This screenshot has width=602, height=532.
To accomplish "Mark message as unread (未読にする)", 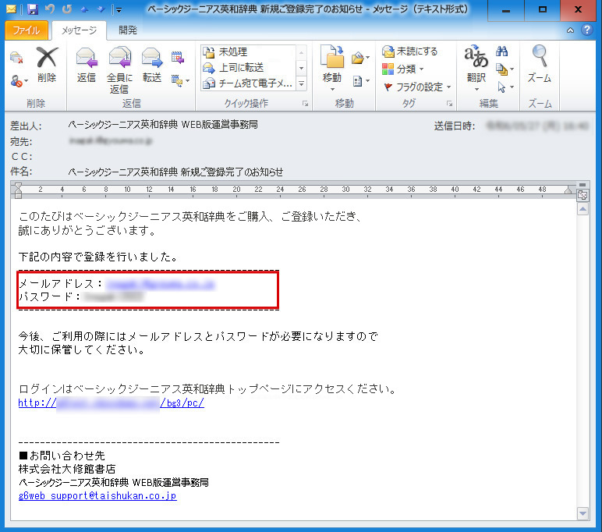I will pos(410,51).
